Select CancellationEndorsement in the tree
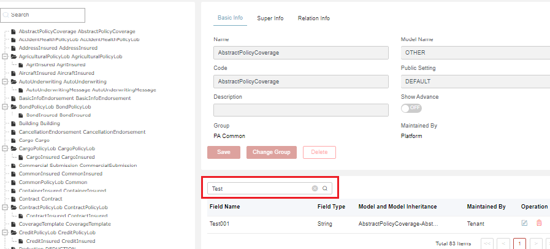This screenshot has height=249, width=550. coord(82,132)
